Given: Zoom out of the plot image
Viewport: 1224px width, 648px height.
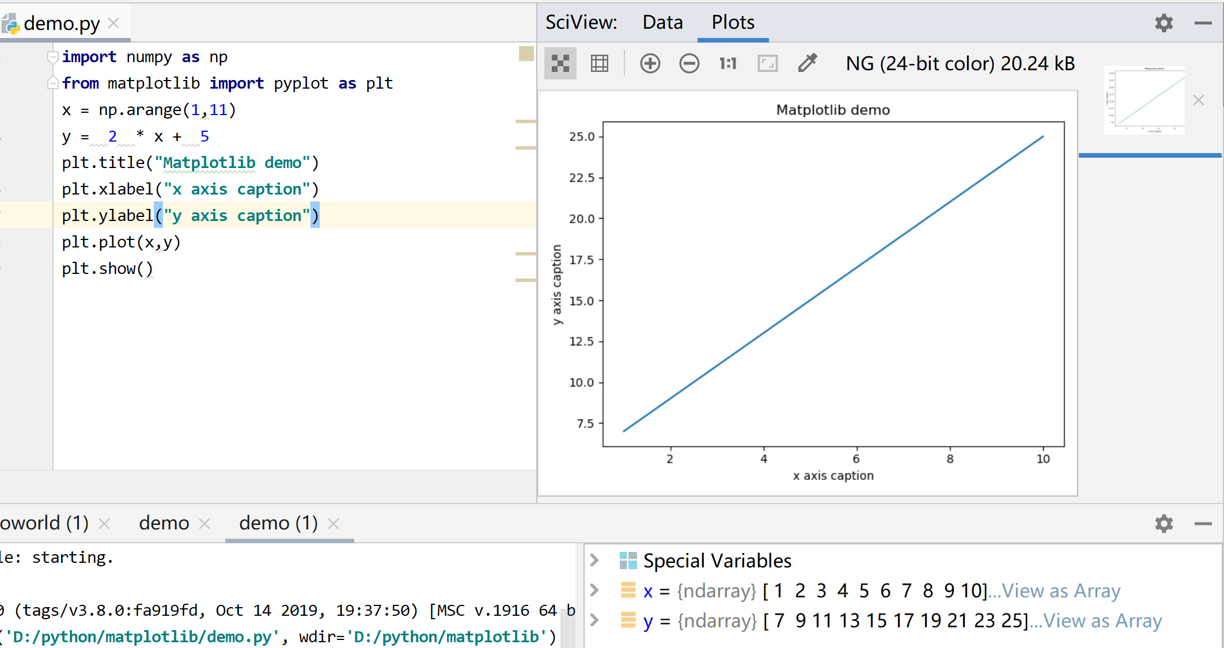Looking at the screenshot, I should click(x=689, y=63).
